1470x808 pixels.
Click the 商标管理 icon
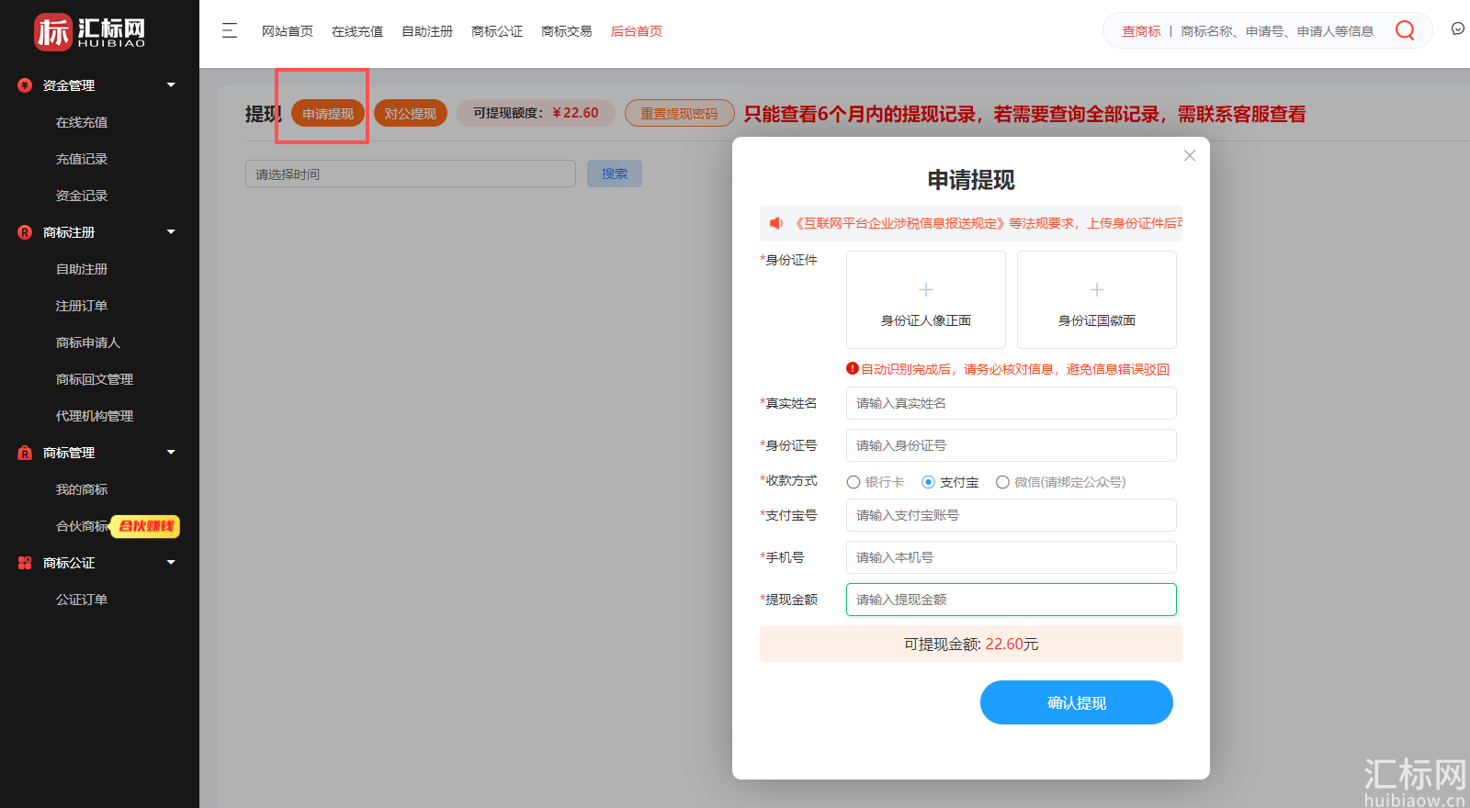25,453
